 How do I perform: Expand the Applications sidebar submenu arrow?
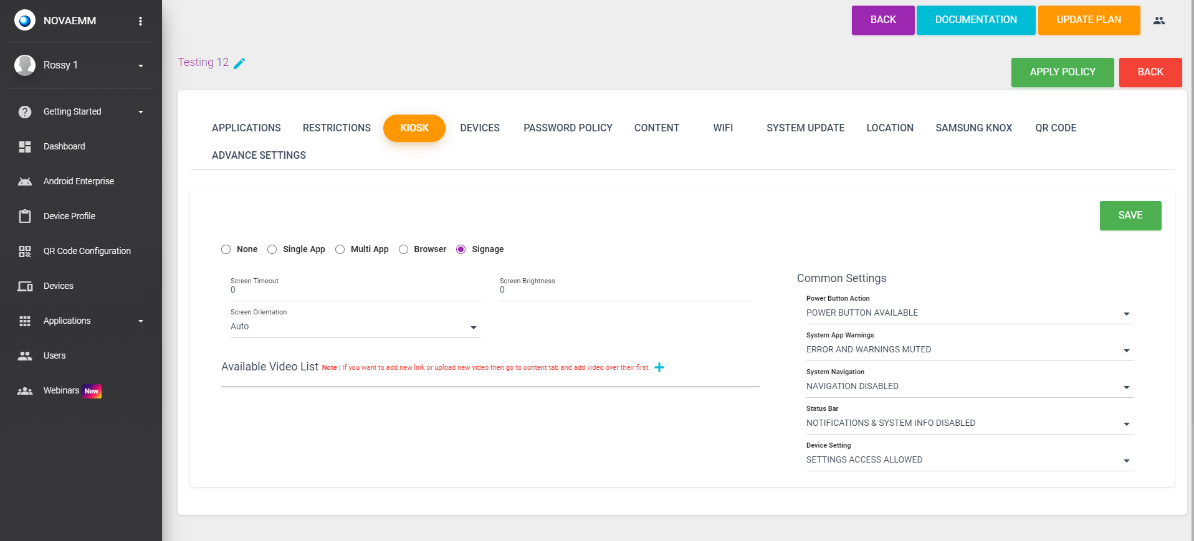pos(141,321)
